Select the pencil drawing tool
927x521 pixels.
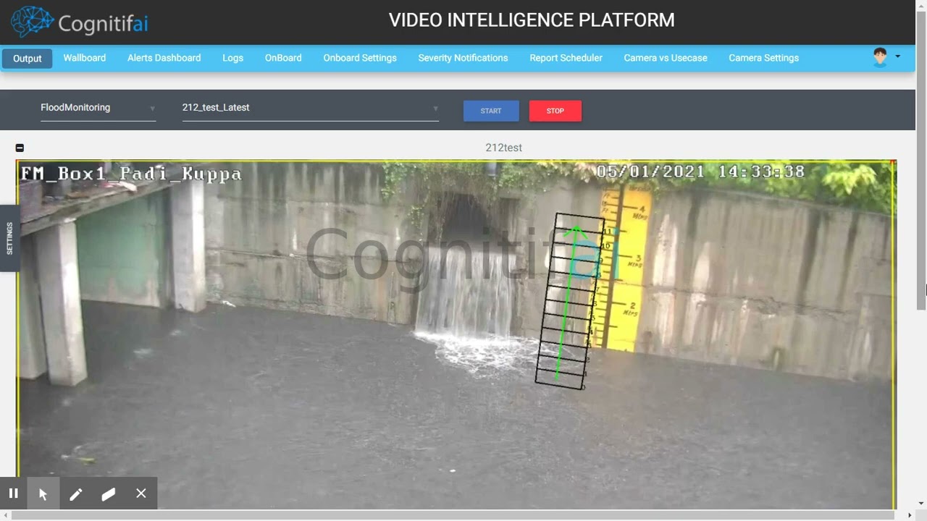point(75,494)
